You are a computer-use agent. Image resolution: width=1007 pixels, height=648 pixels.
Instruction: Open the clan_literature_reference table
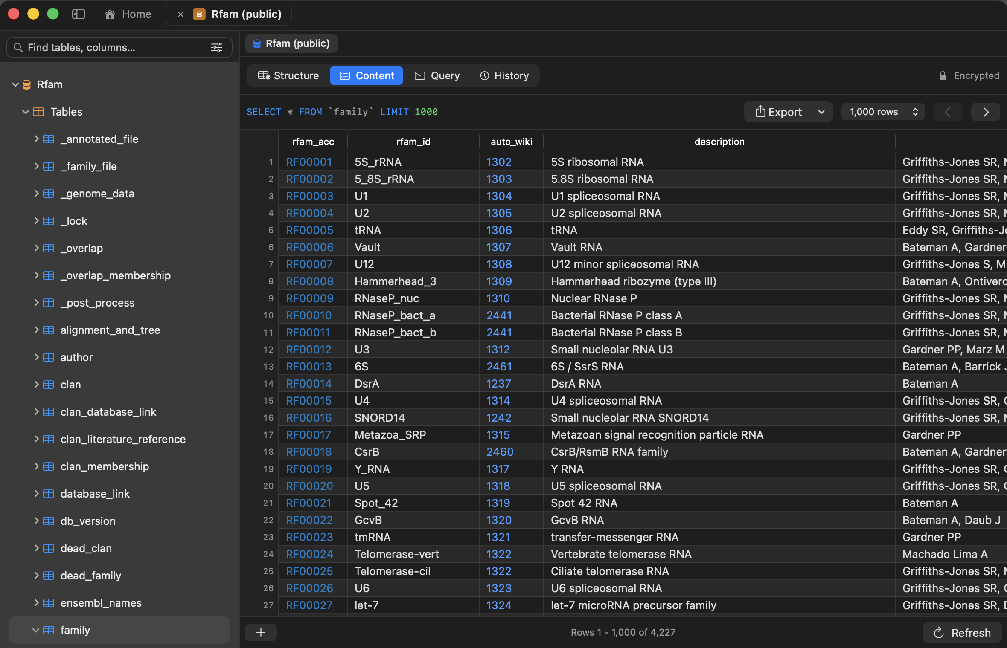123,439
